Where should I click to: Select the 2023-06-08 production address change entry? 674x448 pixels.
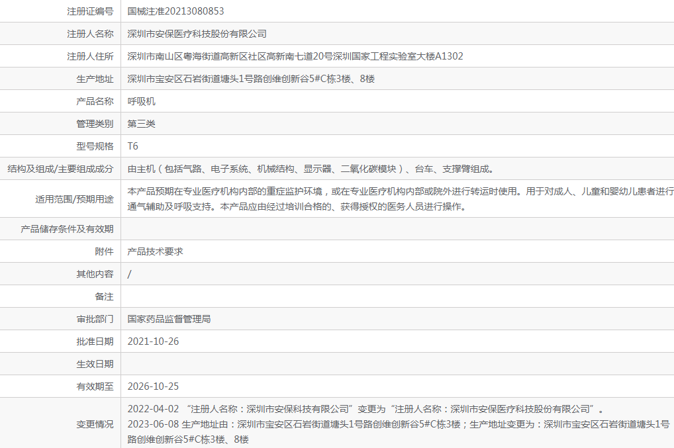point(399,431)
